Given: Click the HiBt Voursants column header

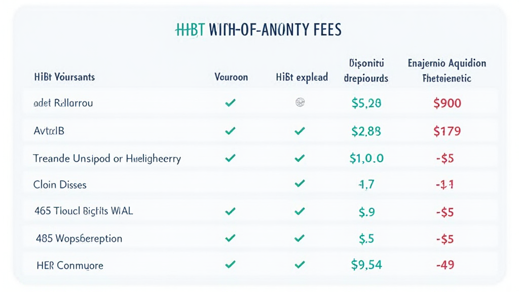Looking at the screenshot, I should coord(64,78).
